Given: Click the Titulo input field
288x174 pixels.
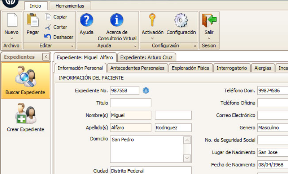Looking at the screenshot, I should [131, 103].
